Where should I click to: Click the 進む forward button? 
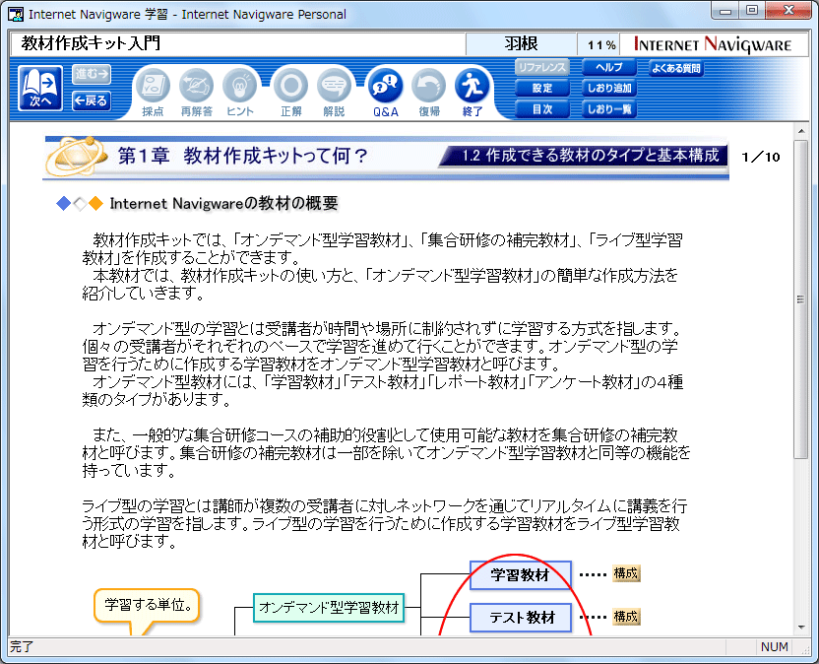tap(92, 74)
